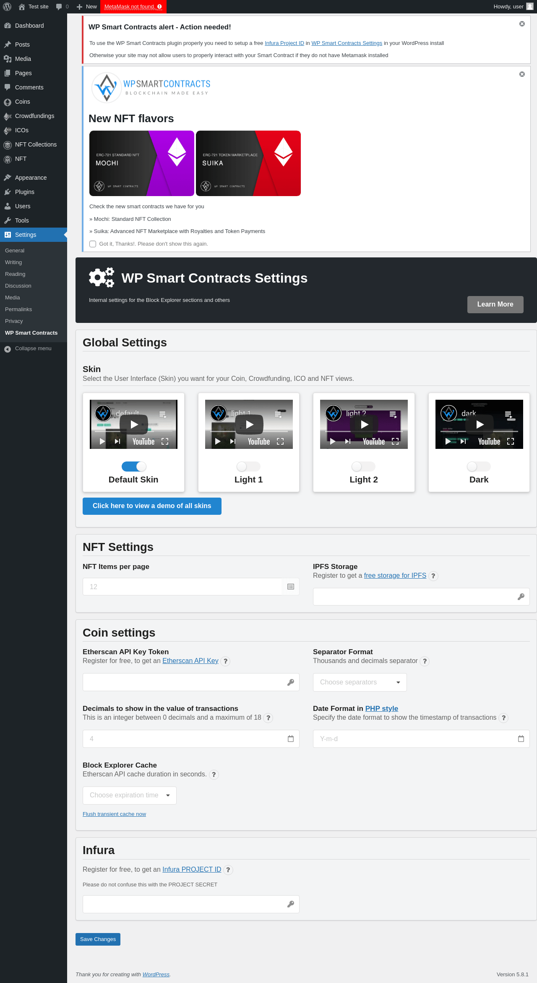Open the Choose separators dropdown
This screenshot has height=983, width=537.
pyautogui.click(x=360, y=682)
